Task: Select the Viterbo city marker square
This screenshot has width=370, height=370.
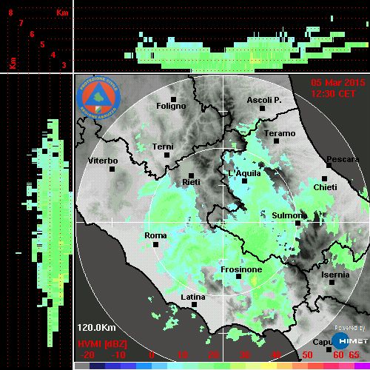Action: coord(112,169)
